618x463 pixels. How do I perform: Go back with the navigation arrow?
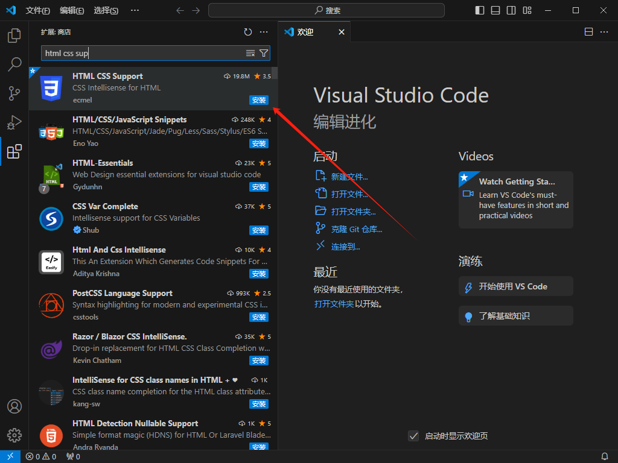180,10
